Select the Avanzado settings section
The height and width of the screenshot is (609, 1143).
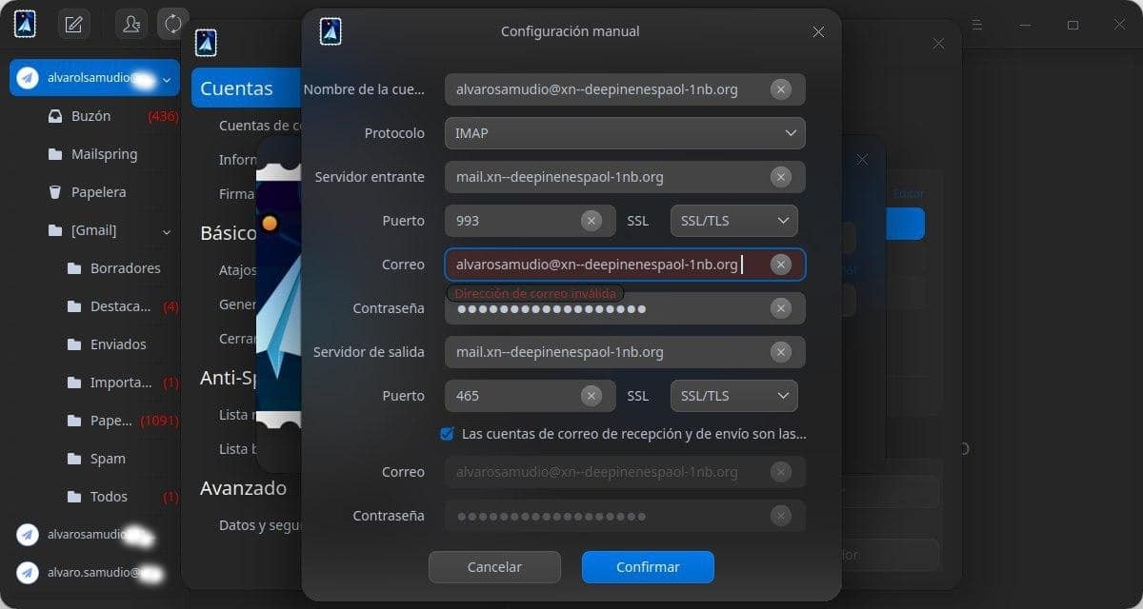point(244,488)
